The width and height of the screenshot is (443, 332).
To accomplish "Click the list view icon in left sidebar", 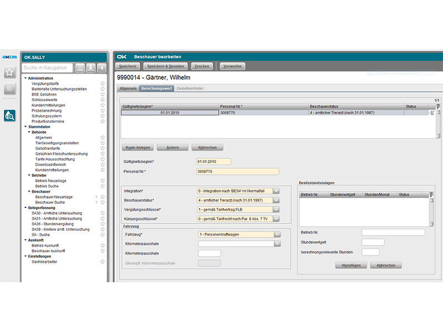I will tap(9, 89).
